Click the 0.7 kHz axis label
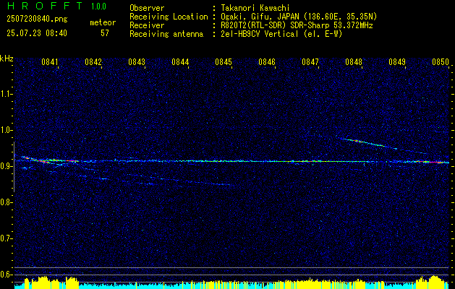Image resolution: width=455 pixels, height=289 pixels. [x=6, y=238]
